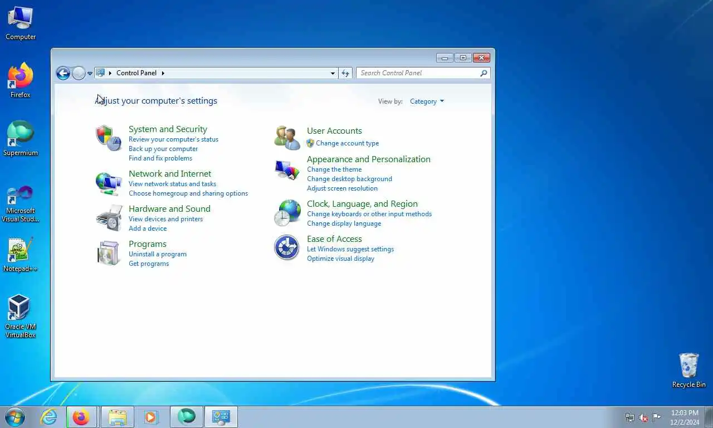Screen dimensions: 713x428
Task: Click Review your computer's status
Action: coord(173,139)
